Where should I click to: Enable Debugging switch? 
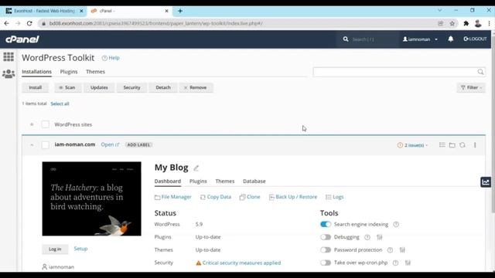(326, 237)
